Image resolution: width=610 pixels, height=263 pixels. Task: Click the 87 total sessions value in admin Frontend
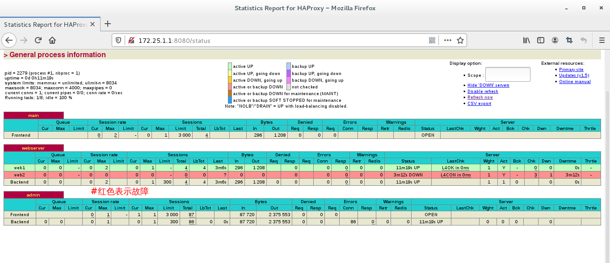(x=191, y=215)
